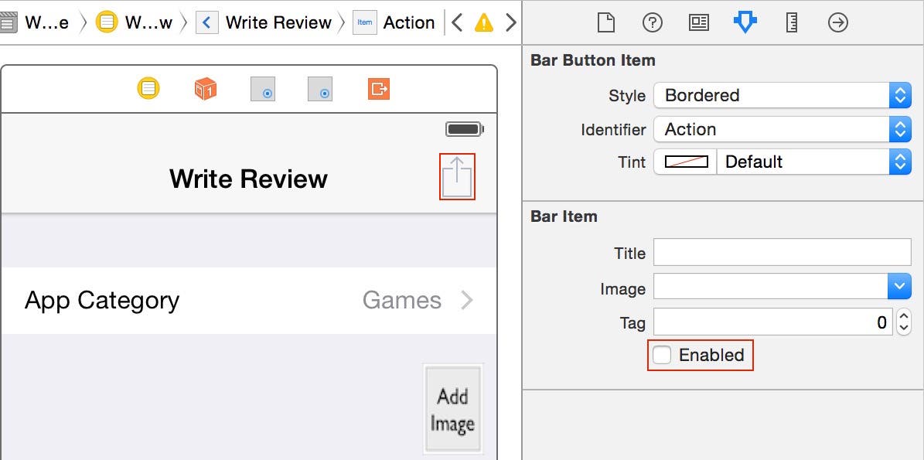
Task: Click the orange Exit icon in scene dock
Action: pyautogui.click(x=379, y=89)
